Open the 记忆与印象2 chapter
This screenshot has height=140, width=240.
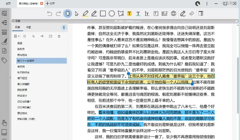click(24, 107)
